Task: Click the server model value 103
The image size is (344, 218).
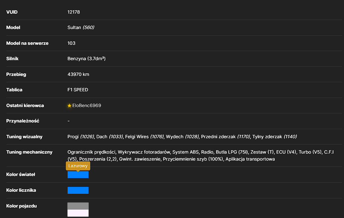Action: coord(71,43)
